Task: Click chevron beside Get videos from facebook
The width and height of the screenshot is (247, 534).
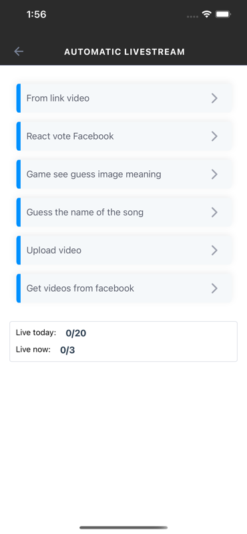Action: (214, 288)
